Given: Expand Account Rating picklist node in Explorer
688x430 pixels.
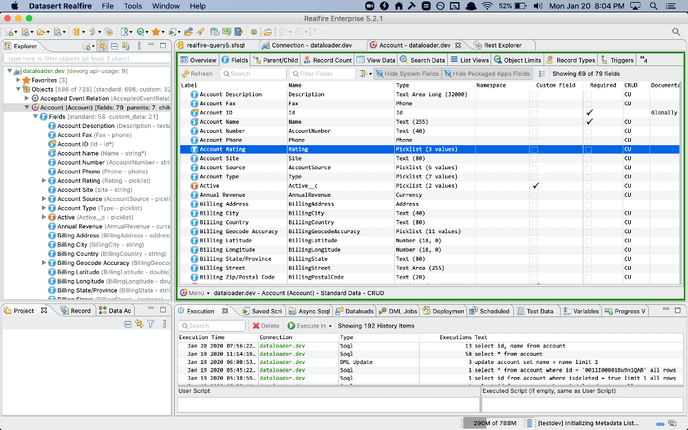Looking at the screenshot, I should [44, 181].
